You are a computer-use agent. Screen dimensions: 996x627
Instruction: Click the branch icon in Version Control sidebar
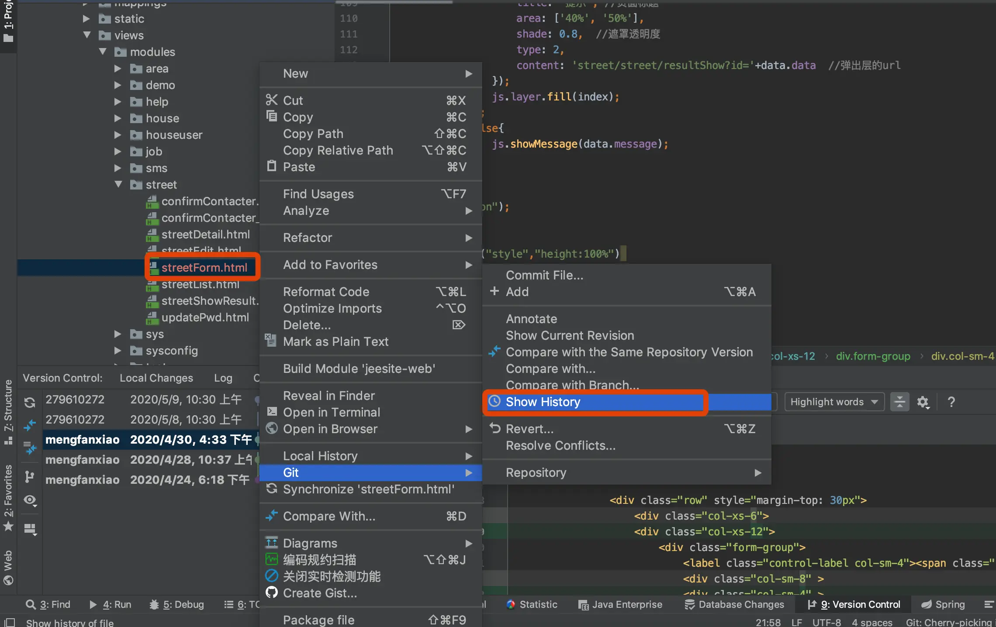pos(30,476)
